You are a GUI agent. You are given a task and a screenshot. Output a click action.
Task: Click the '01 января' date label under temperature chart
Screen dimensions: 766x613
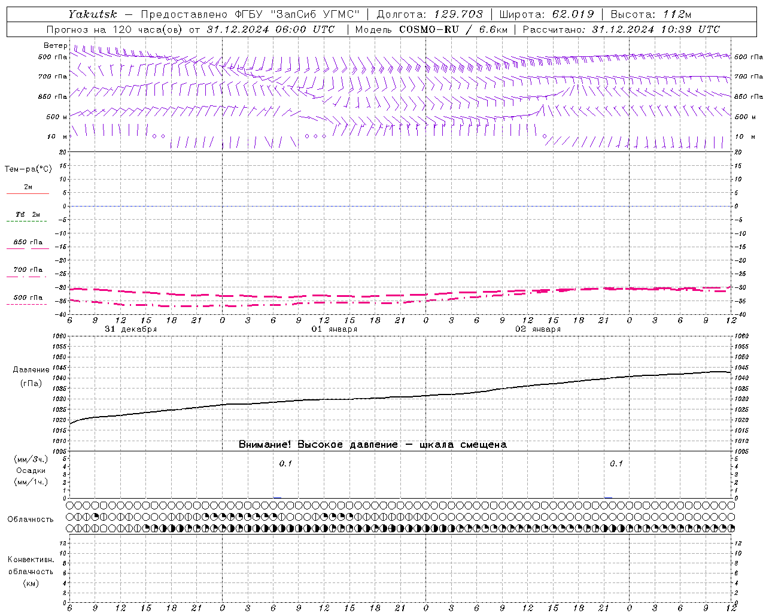(334, 329)
